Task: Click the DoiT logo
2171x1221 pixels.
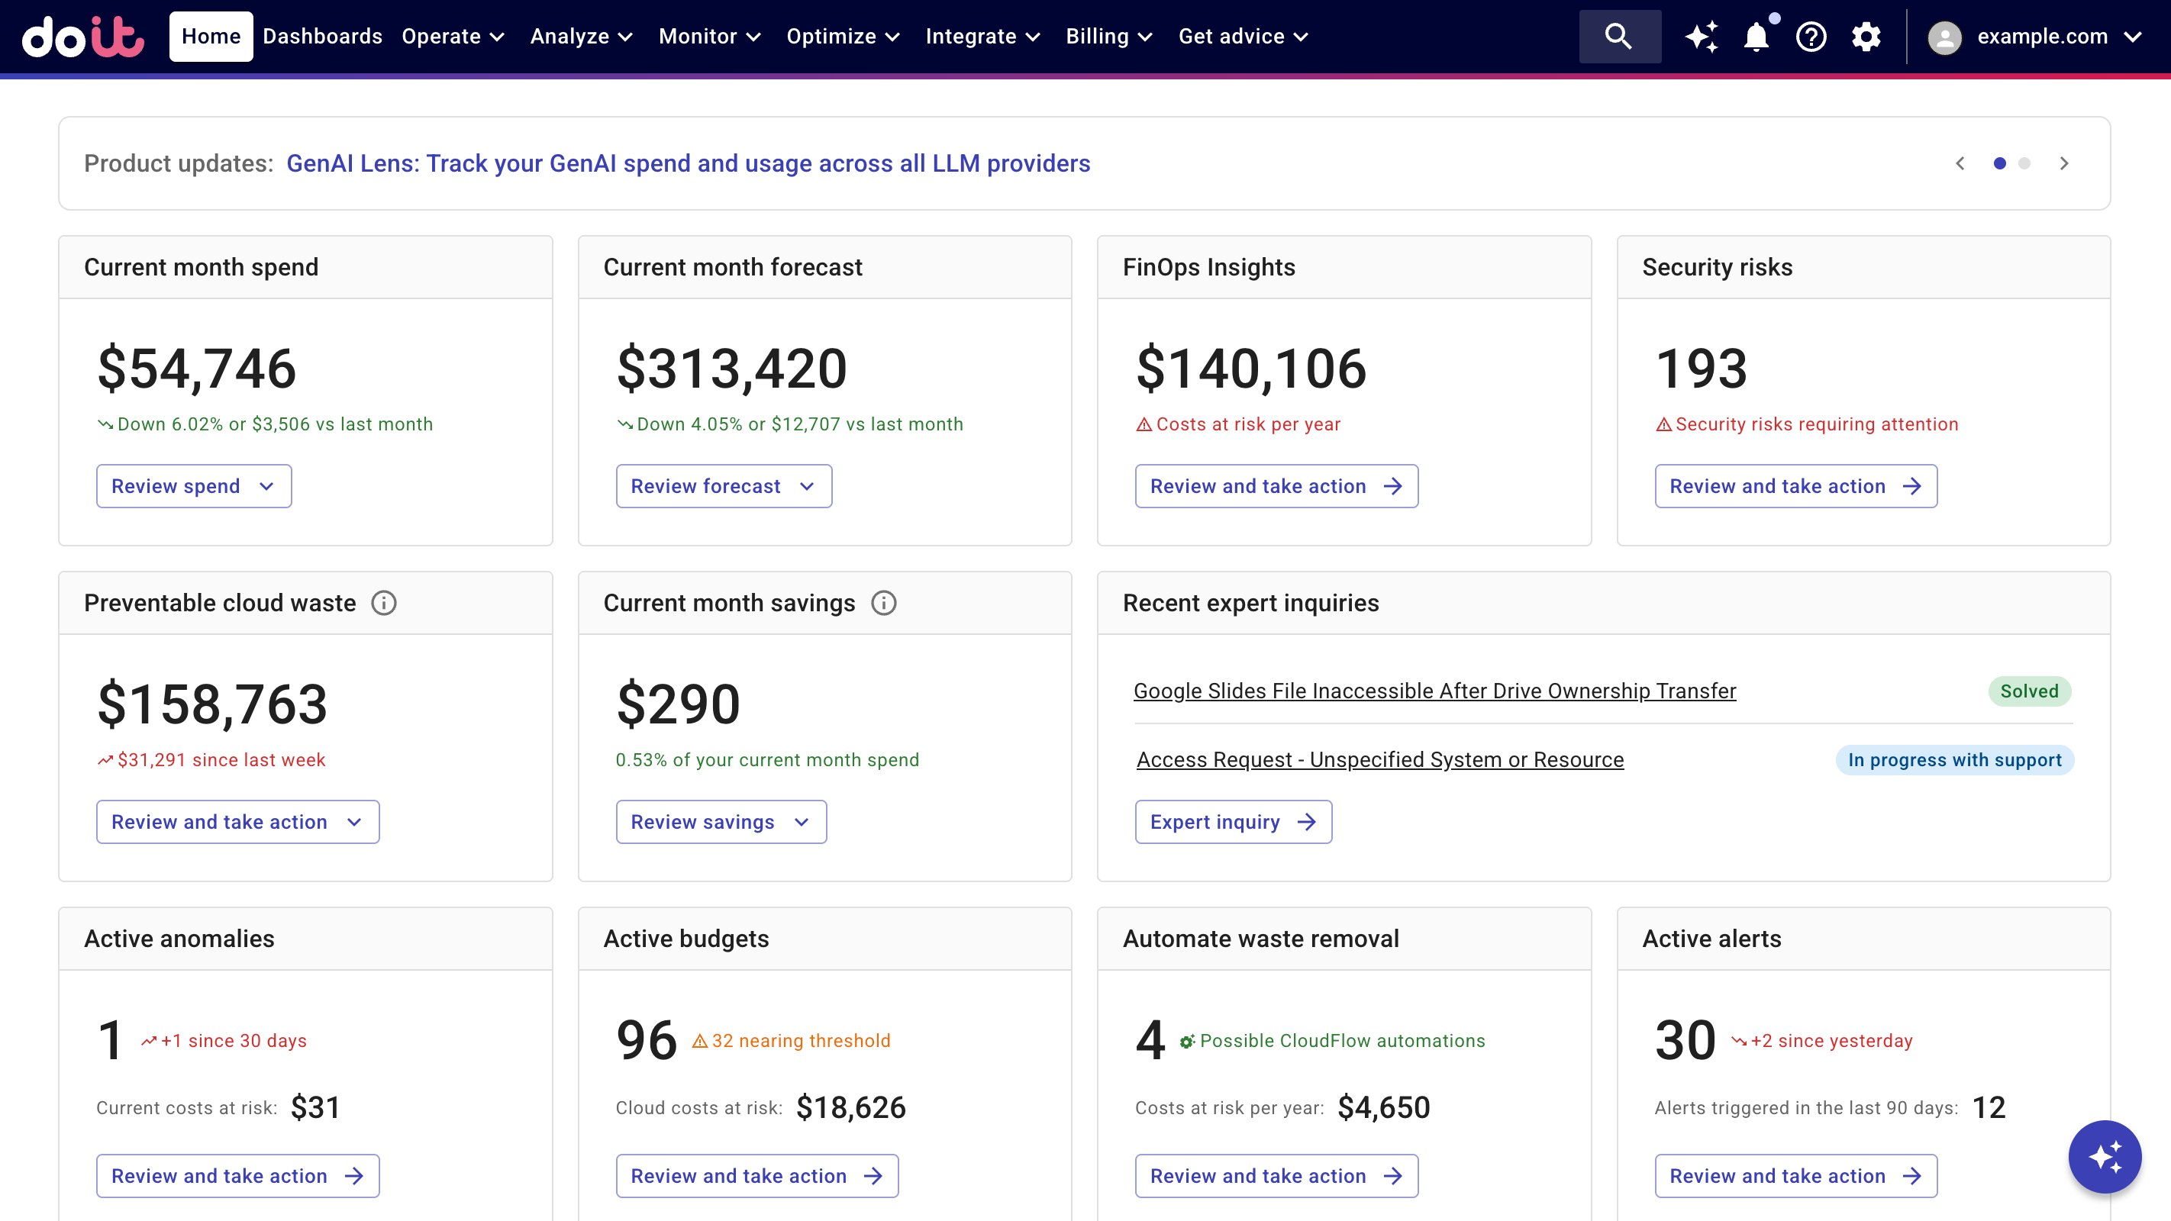Action: coord(82,36)
